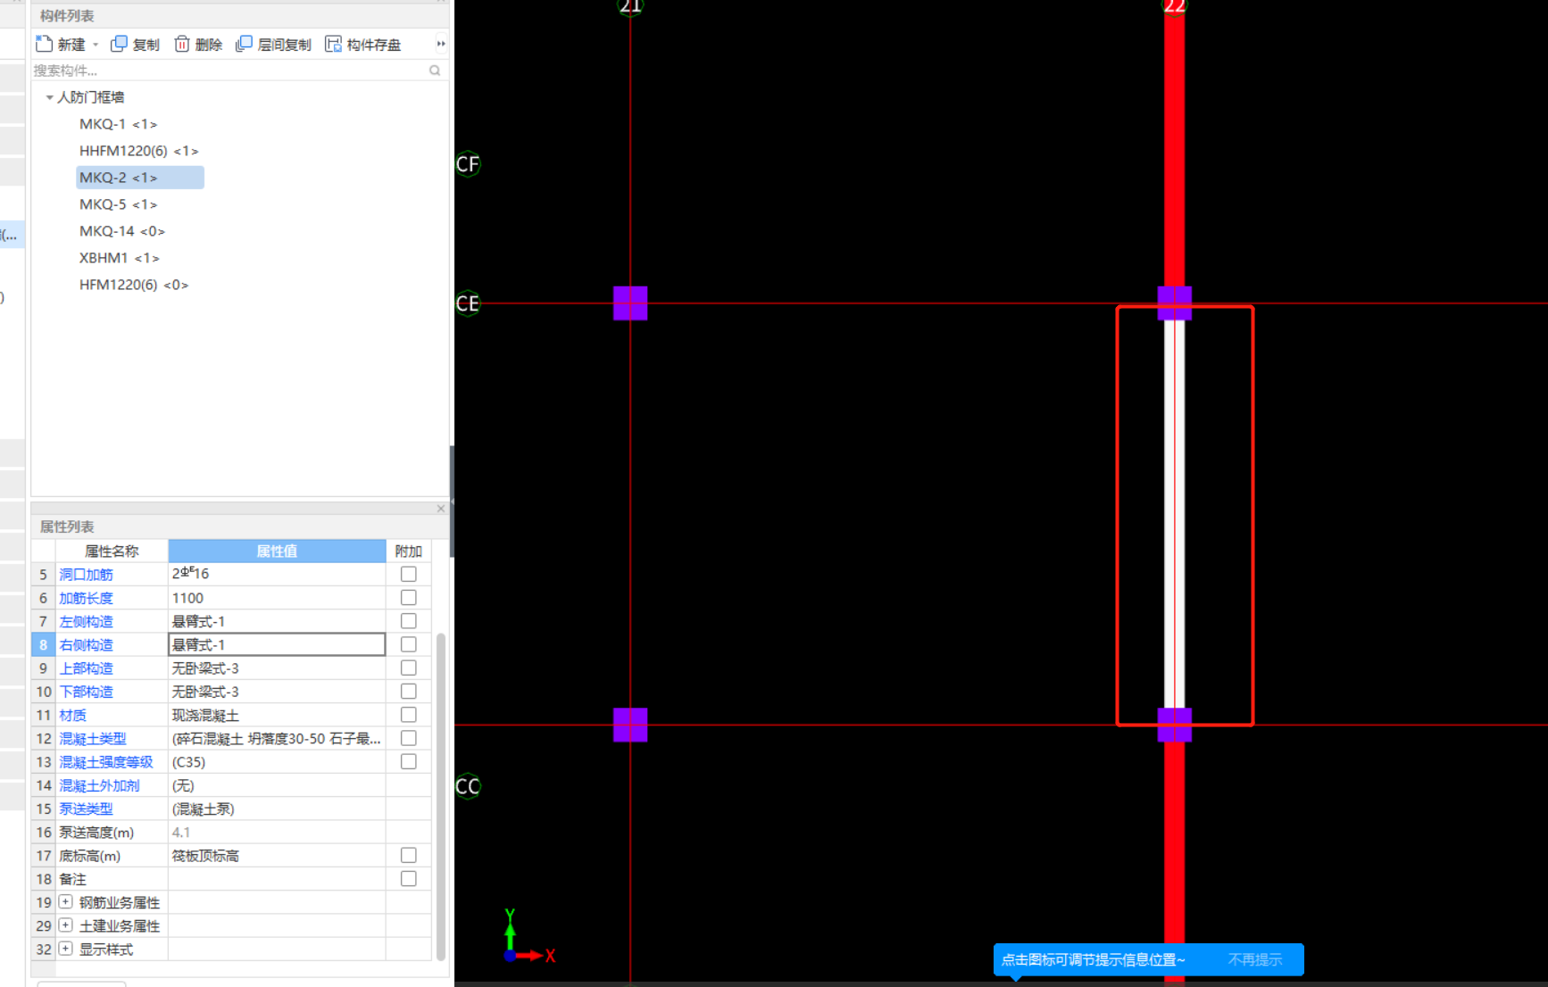The height and width of the screenshot is (987, 1548).
Task: Focus the 搜索构件 search field
Action: point(229,70)
